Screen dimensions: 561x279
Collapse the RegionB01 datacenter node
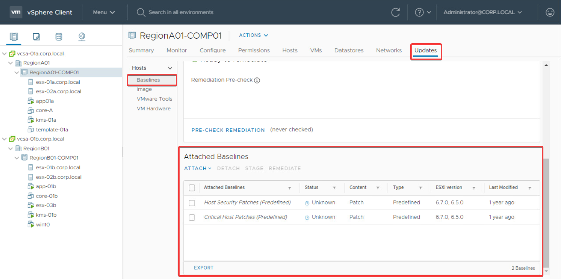(11, 148)
